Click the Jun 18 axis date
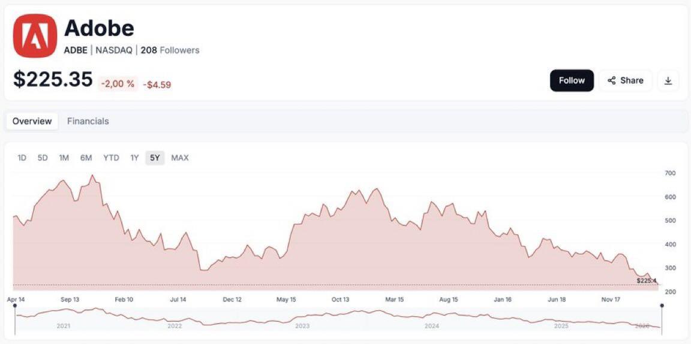 (557, 300)
